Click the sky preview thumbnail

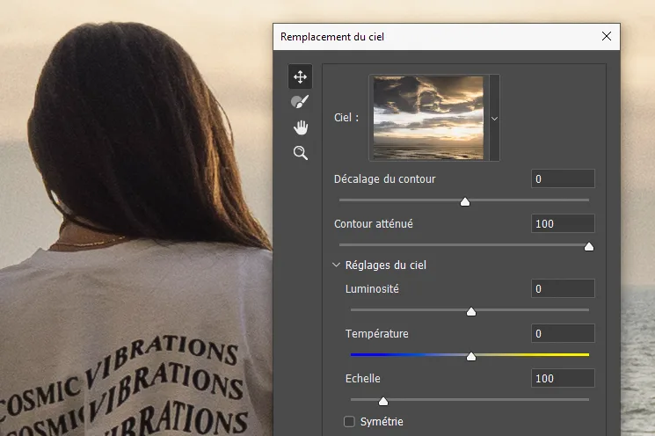click(429, 118)
